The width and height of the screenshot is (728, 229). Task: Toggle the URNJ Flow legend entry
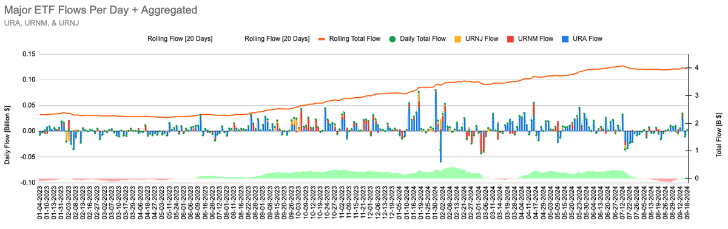pos(476,39)
